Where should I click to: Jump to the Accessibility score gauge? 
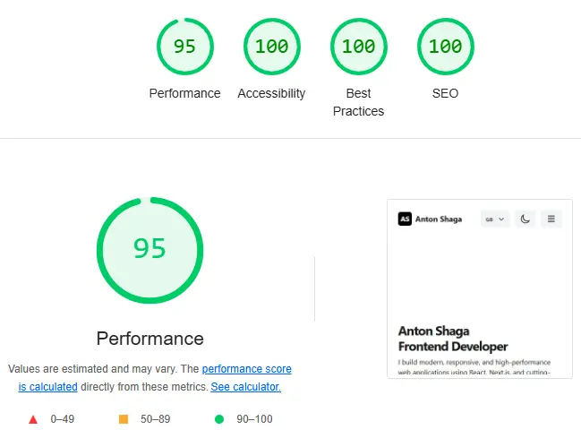pyautogui.click(x=271, y=47)
